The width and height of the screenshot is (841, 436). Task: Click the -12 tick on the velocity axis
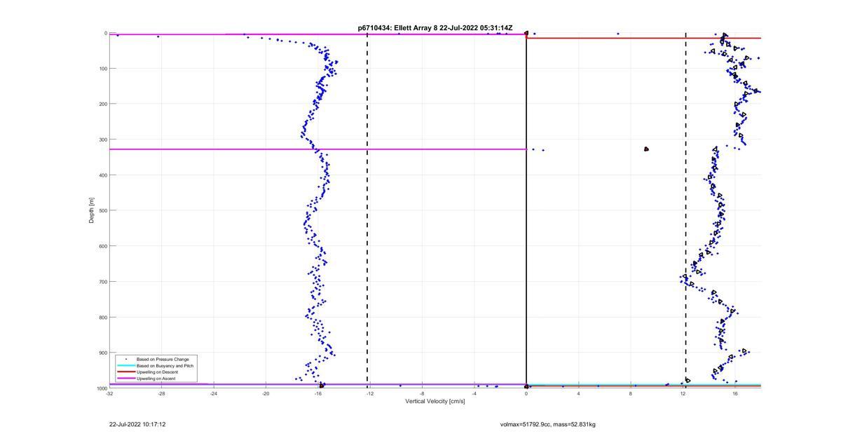point(370,394)
